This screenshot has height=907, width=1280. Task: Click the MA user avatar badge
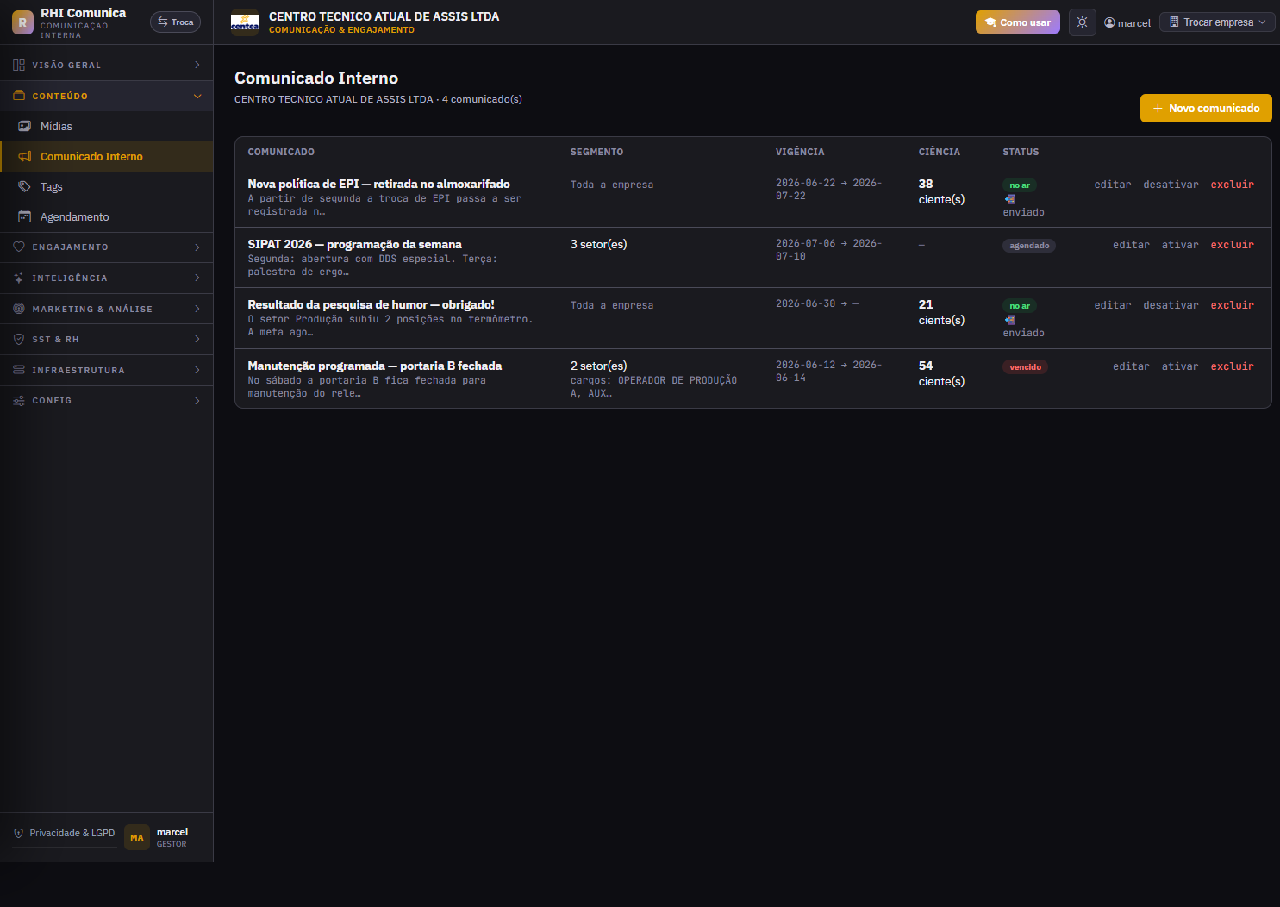click(x=137, y=837)
